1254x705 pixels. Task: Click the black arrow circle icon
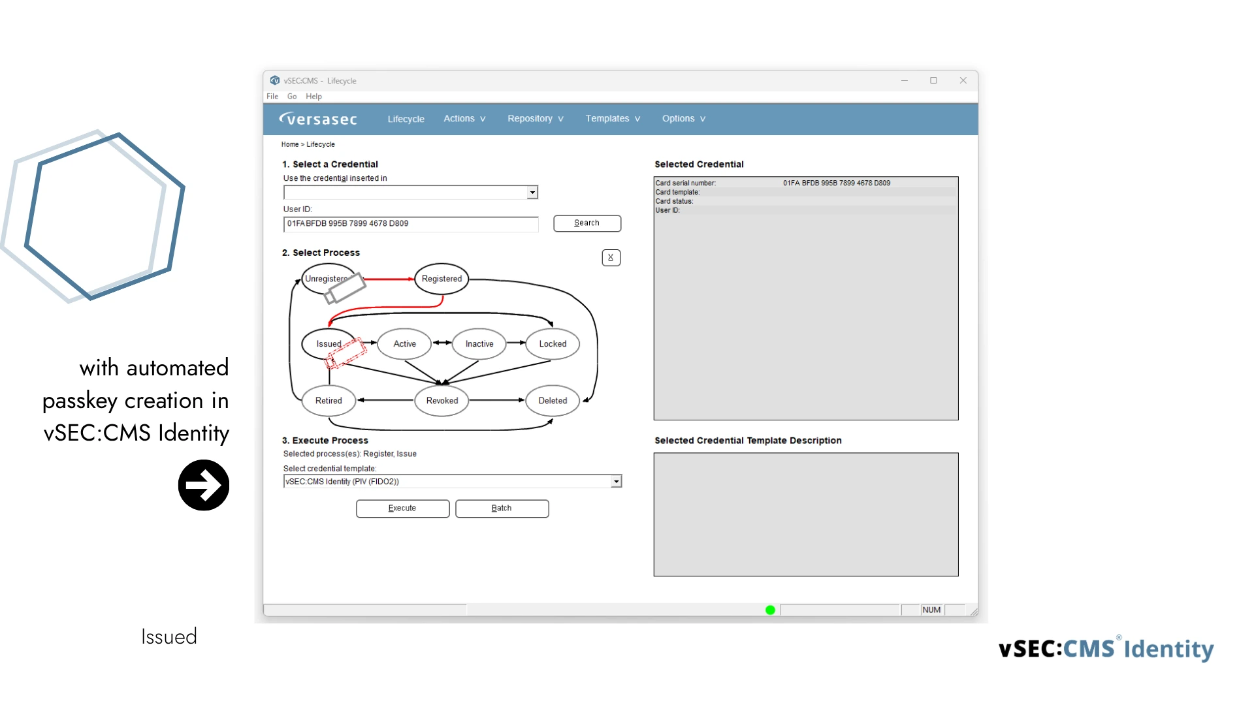point(204,485)
